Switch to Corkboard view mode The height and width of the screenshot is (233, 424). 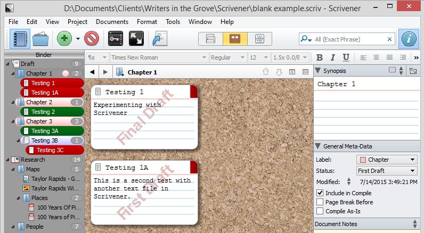pyautogui.click(x=235, y=39)
